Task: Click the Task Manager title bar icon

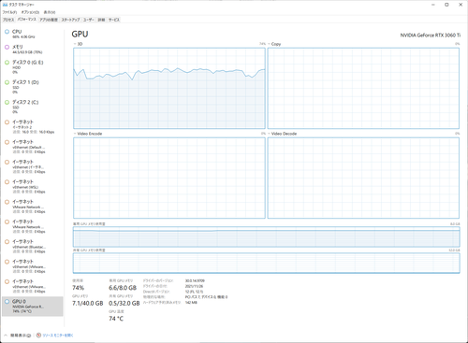Action: coord(5,5)
